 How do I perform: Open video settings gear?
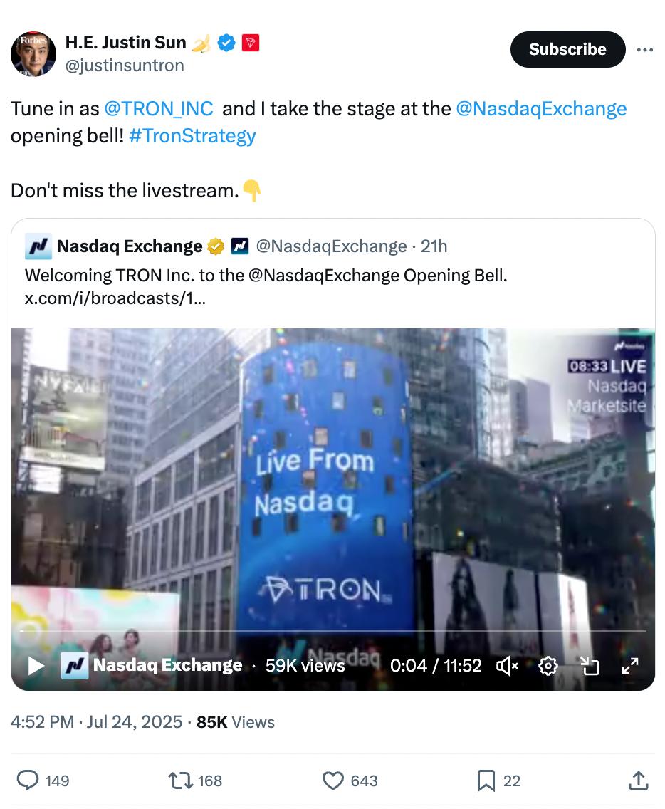548,666
